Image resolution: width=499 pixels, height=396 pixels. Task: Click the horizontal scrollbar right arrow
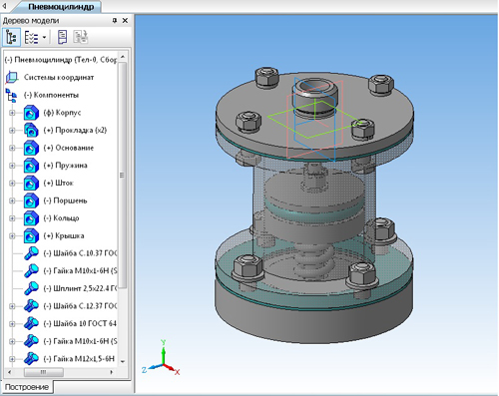[112, 372]
